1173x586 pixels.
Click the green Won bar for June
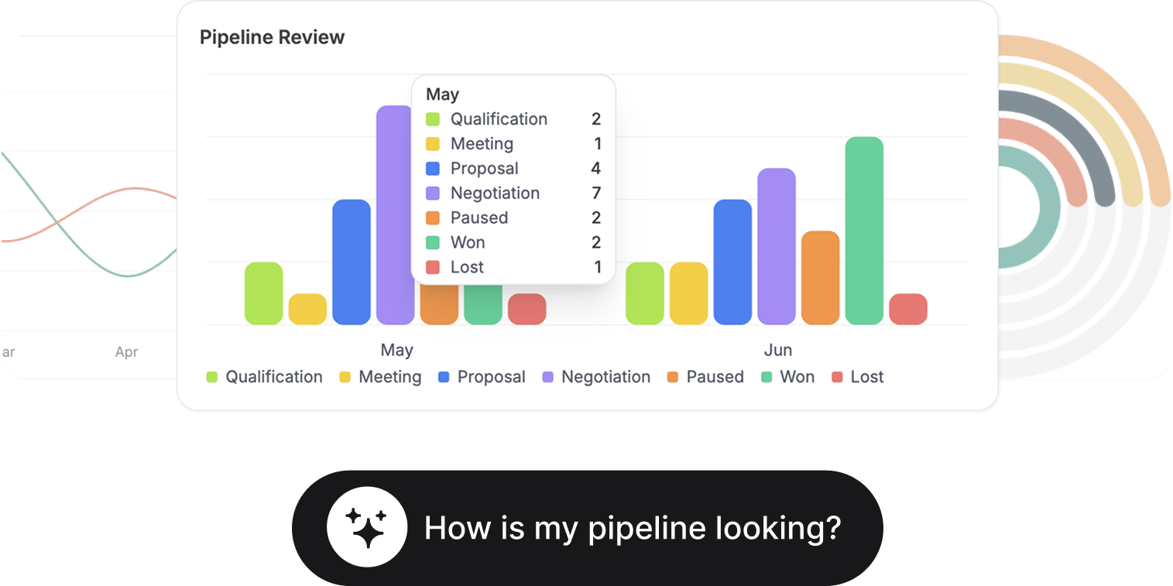click(864, 230)
